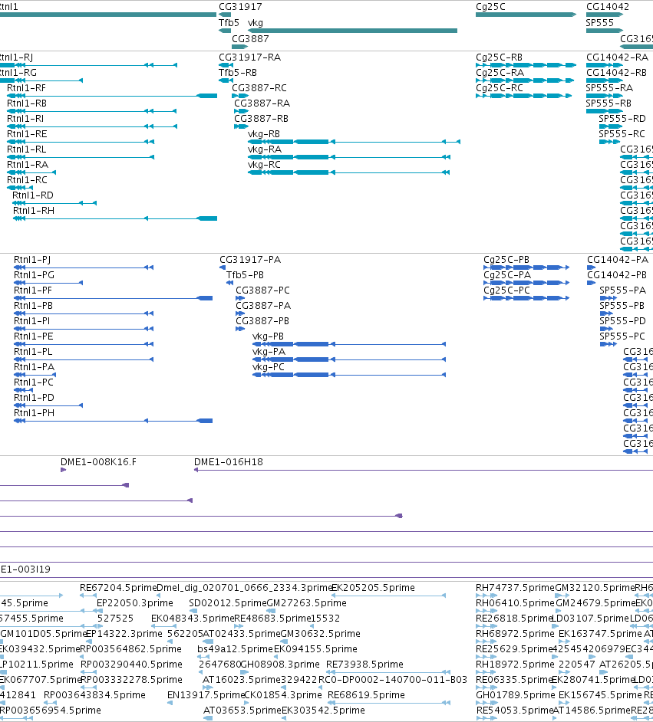The image size is (653, 722).
Task: Click EST label GH01789.5prime
Action: click(515, 695)
